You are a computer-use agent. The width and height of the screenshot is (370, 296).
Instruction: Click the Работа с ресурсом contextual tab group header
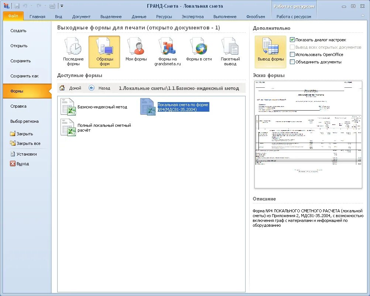[294, 6]
